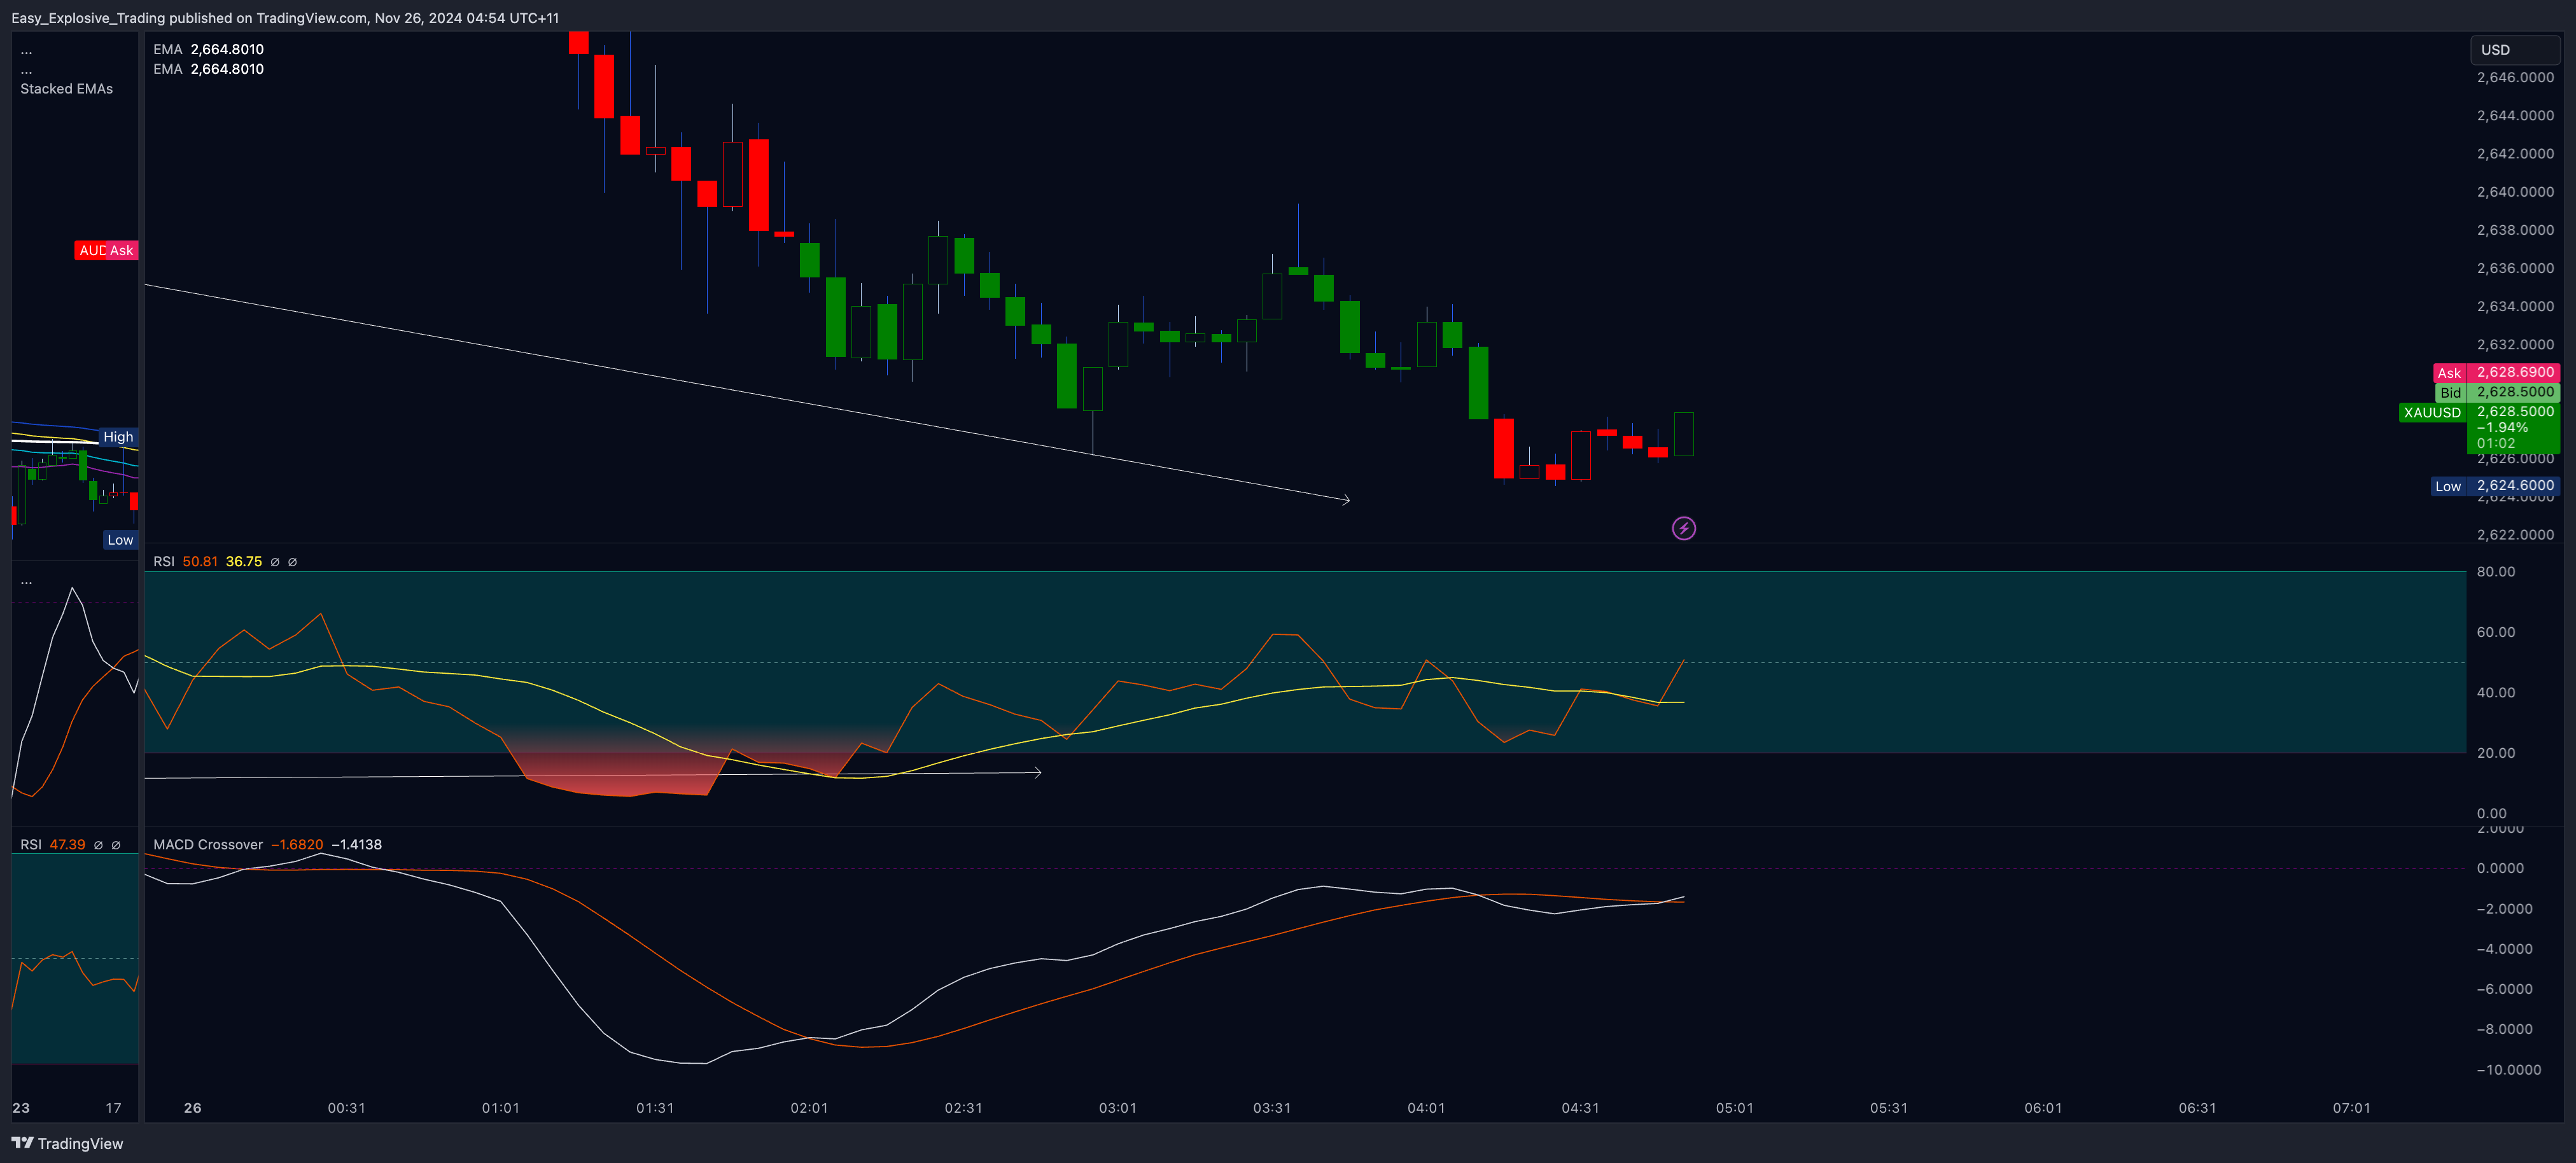Image resolution: width=2576 pixels, height=1163 pixels.
Task: Click RSI moving average value 36.75
Action: pyautogui.click(x=244, y=562)
